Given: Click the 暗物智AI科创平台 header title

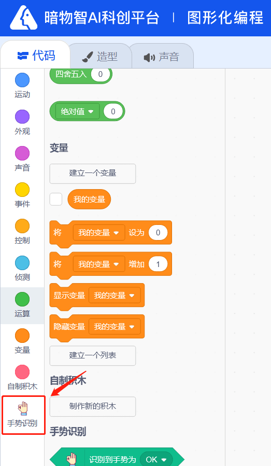Looking at the screenshot, I should click(x=102, y=17).
